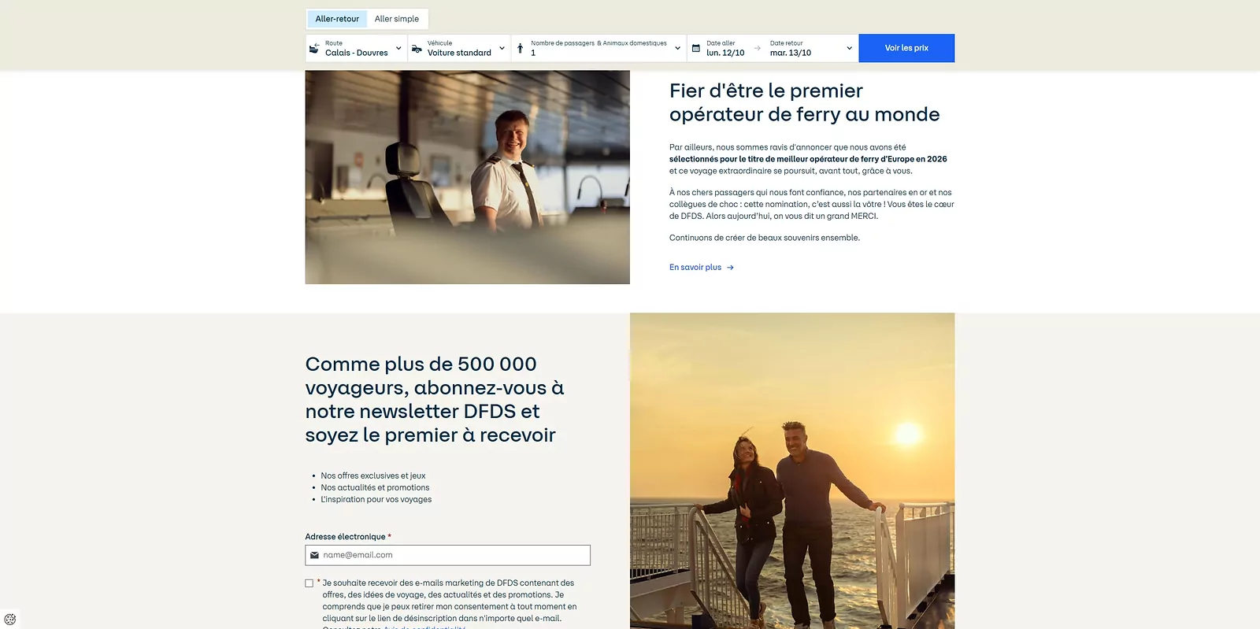The width and height of the screenshot is (1260, 629).
Task: Click the ferry route icon
Action: point(314,49)
